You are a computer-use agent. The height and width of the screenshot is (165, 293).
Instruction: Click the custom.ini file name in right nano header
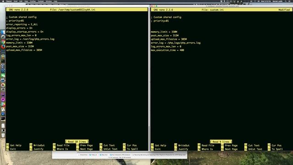tap(217, 10)
